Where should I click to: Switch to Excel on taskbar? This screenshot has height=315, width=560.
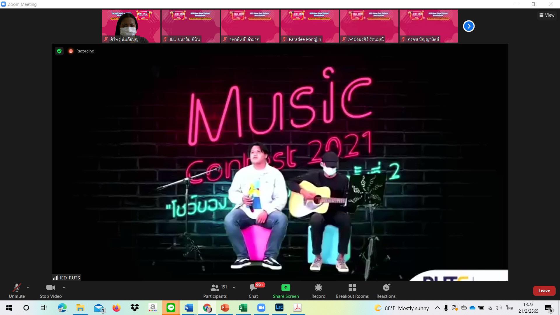tap(243, 308)
